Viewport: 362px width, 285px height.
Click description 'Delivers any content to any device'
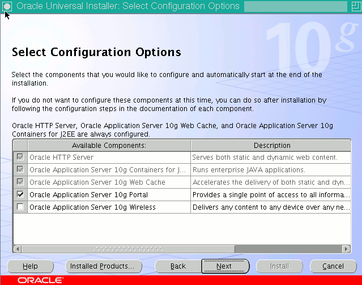271,207
